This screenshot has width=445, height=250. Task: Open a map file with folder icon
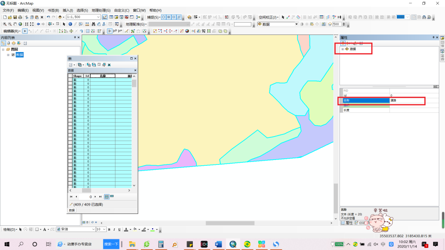(x=10, y=17)
